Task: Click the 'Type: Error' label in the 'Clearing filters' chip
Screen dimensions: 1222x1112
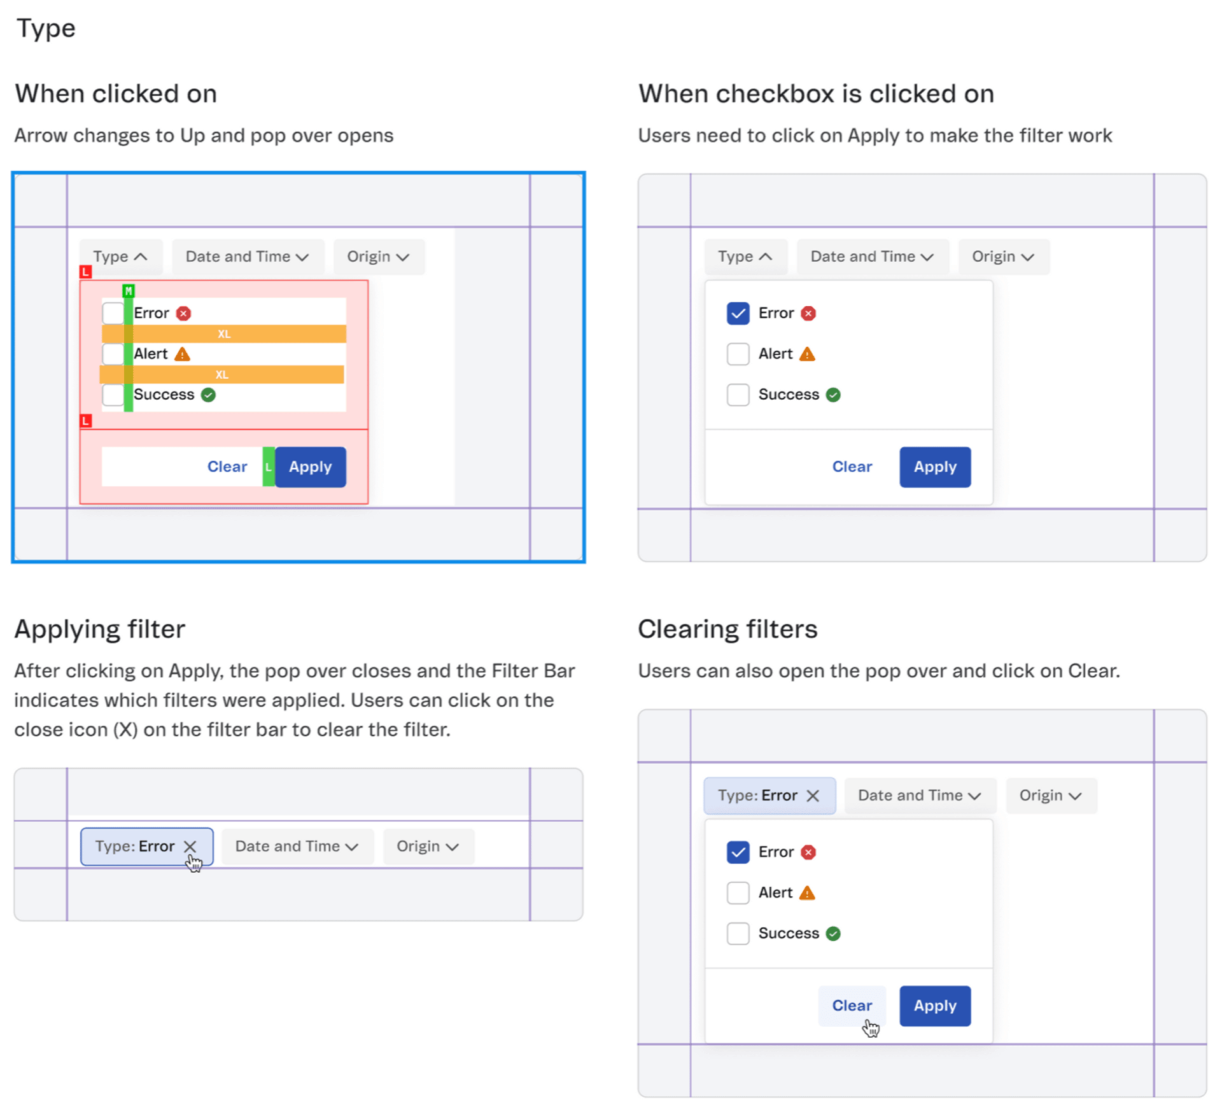Action: tap(757, 795)
